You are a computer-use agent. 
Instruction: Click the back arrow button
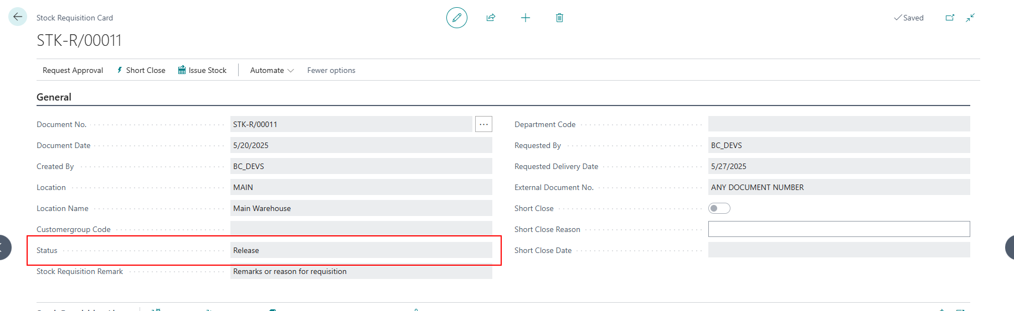point(18,17)
